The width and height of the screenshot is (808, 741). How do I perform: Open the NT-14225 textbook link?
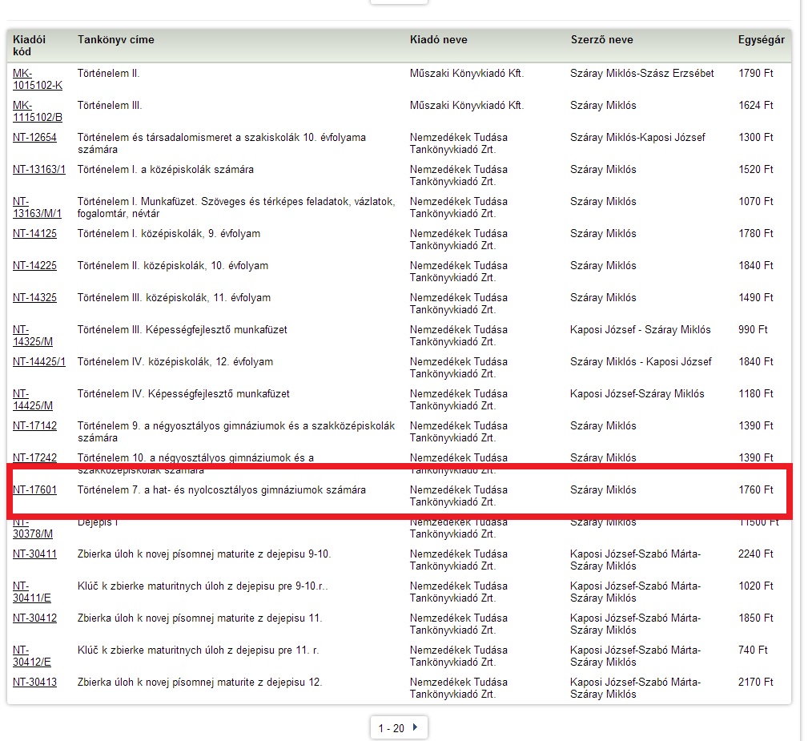(34, 266)
